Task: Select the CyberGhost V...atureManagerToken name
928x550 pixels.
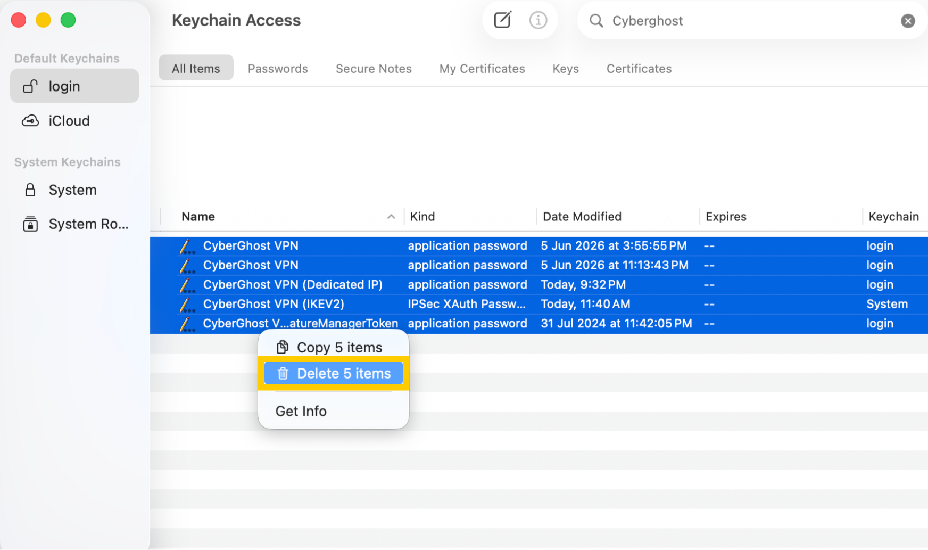Action: point(301,324)
